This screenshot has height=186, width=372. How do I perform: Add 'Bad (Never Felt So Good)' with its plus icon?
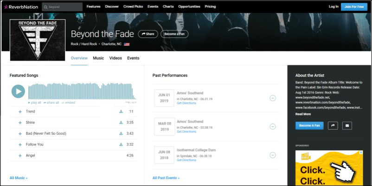pyautogui.click(x=20, y=134)
